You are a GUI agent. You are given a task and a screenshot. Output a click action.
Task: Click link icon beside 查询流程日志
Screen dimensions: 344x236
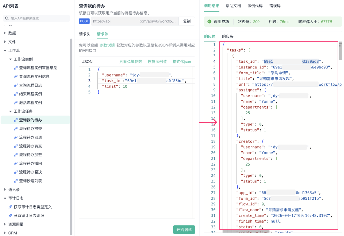point(16,85)
